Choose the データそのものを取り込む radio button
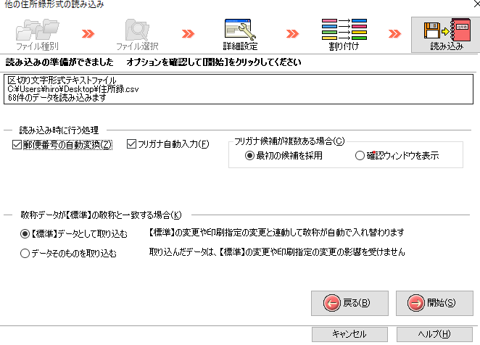 (x=25, y=253)
